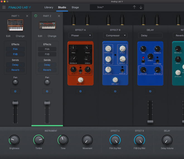Select the Part 1 synthesizer thumbnail
The width and height of the screenshot is (184, 159).
coord(15,25)
